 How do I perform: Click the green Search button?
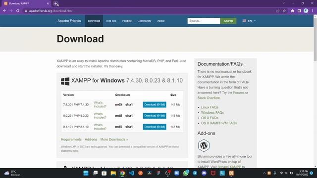(228, 21)
